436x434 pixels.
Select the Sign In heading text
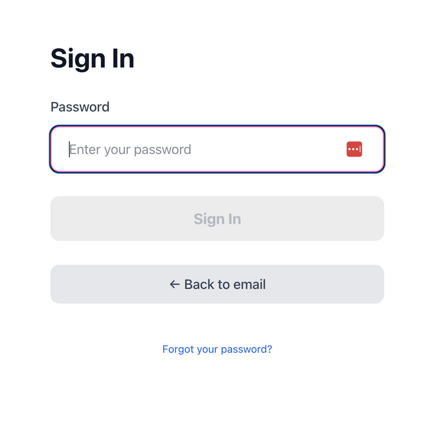click(92, 58)
